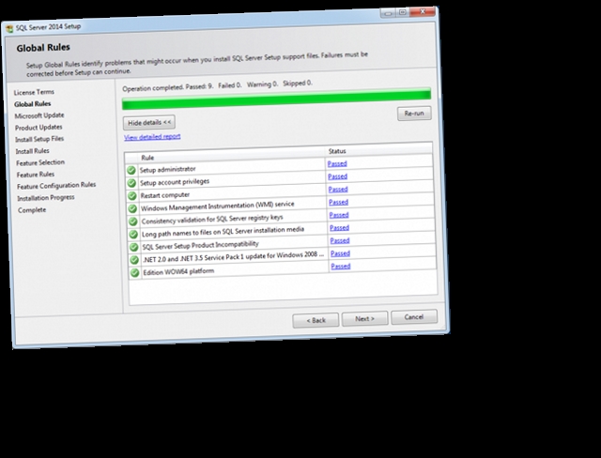
Task: Select License Terms step in sidebar
Action: click(34, 92)
